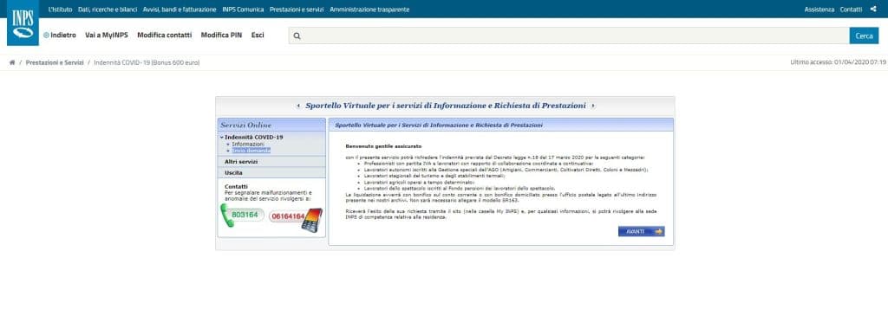The height and width of the screenshot is (328, 888).
Task: Click the magnifier icon in search field
Action: point(297,35)
